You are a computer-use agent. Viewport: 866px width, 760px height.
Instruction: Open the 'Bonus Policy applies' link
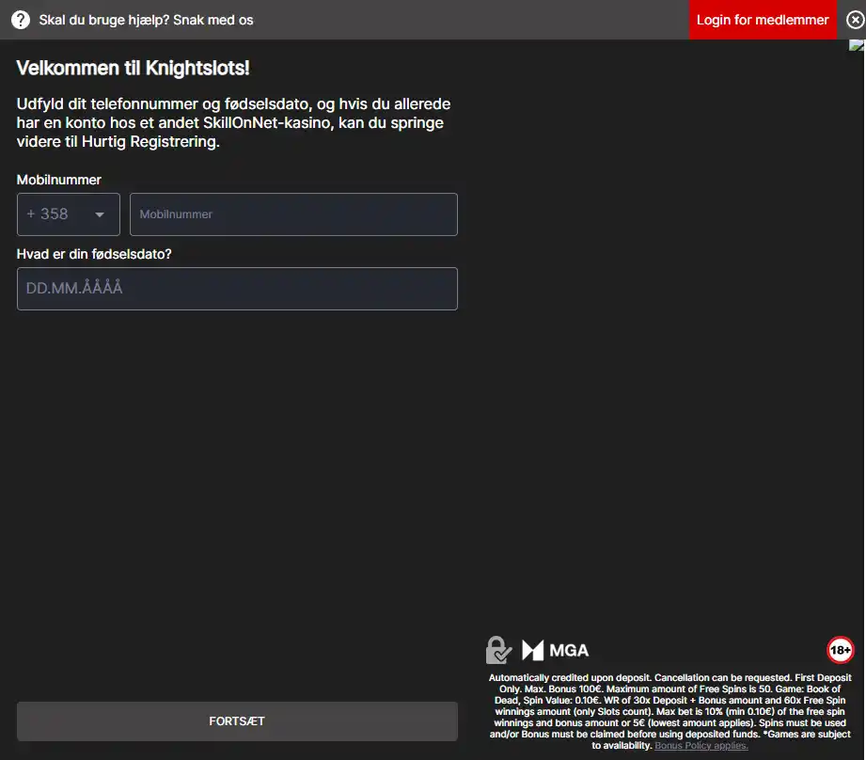[x=701, y=746]
